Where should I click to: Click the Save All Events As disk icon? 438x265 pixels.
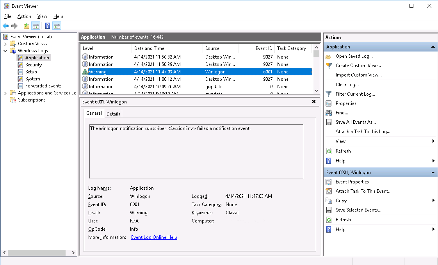tap(329, 122)
